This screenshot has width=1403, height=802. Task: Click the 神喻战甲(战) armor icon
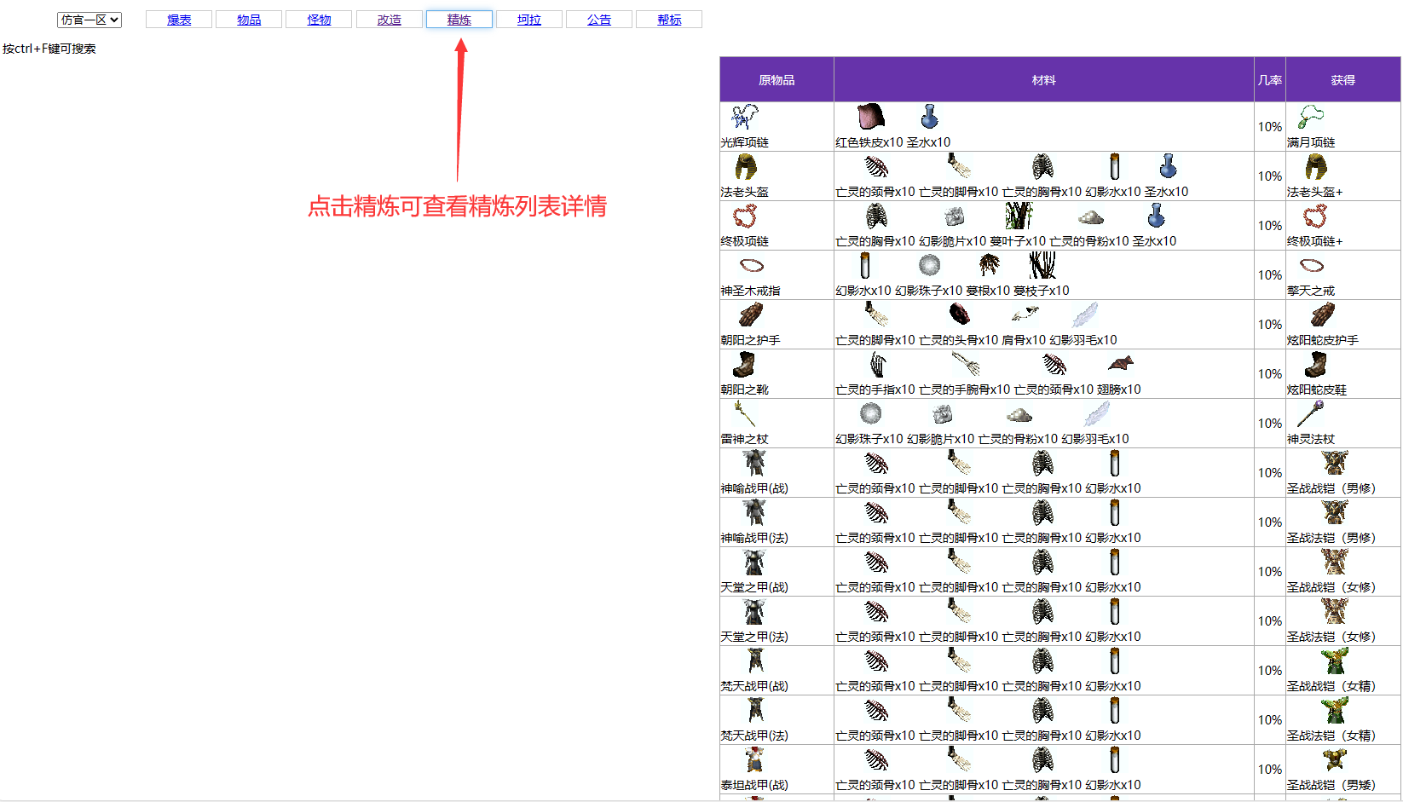pyautogui.click(x=754, y=463)
